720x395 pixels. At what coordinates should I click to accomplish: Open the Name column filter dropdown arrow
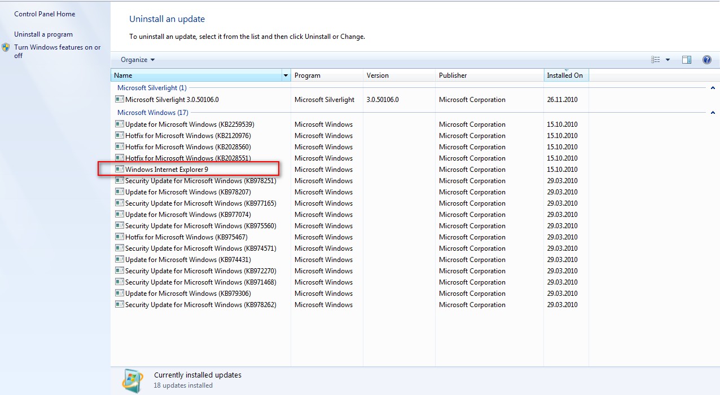[x=286, y=76]
